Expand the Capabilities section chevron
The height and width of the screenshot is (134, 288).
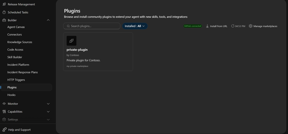(x=48, y=112)
